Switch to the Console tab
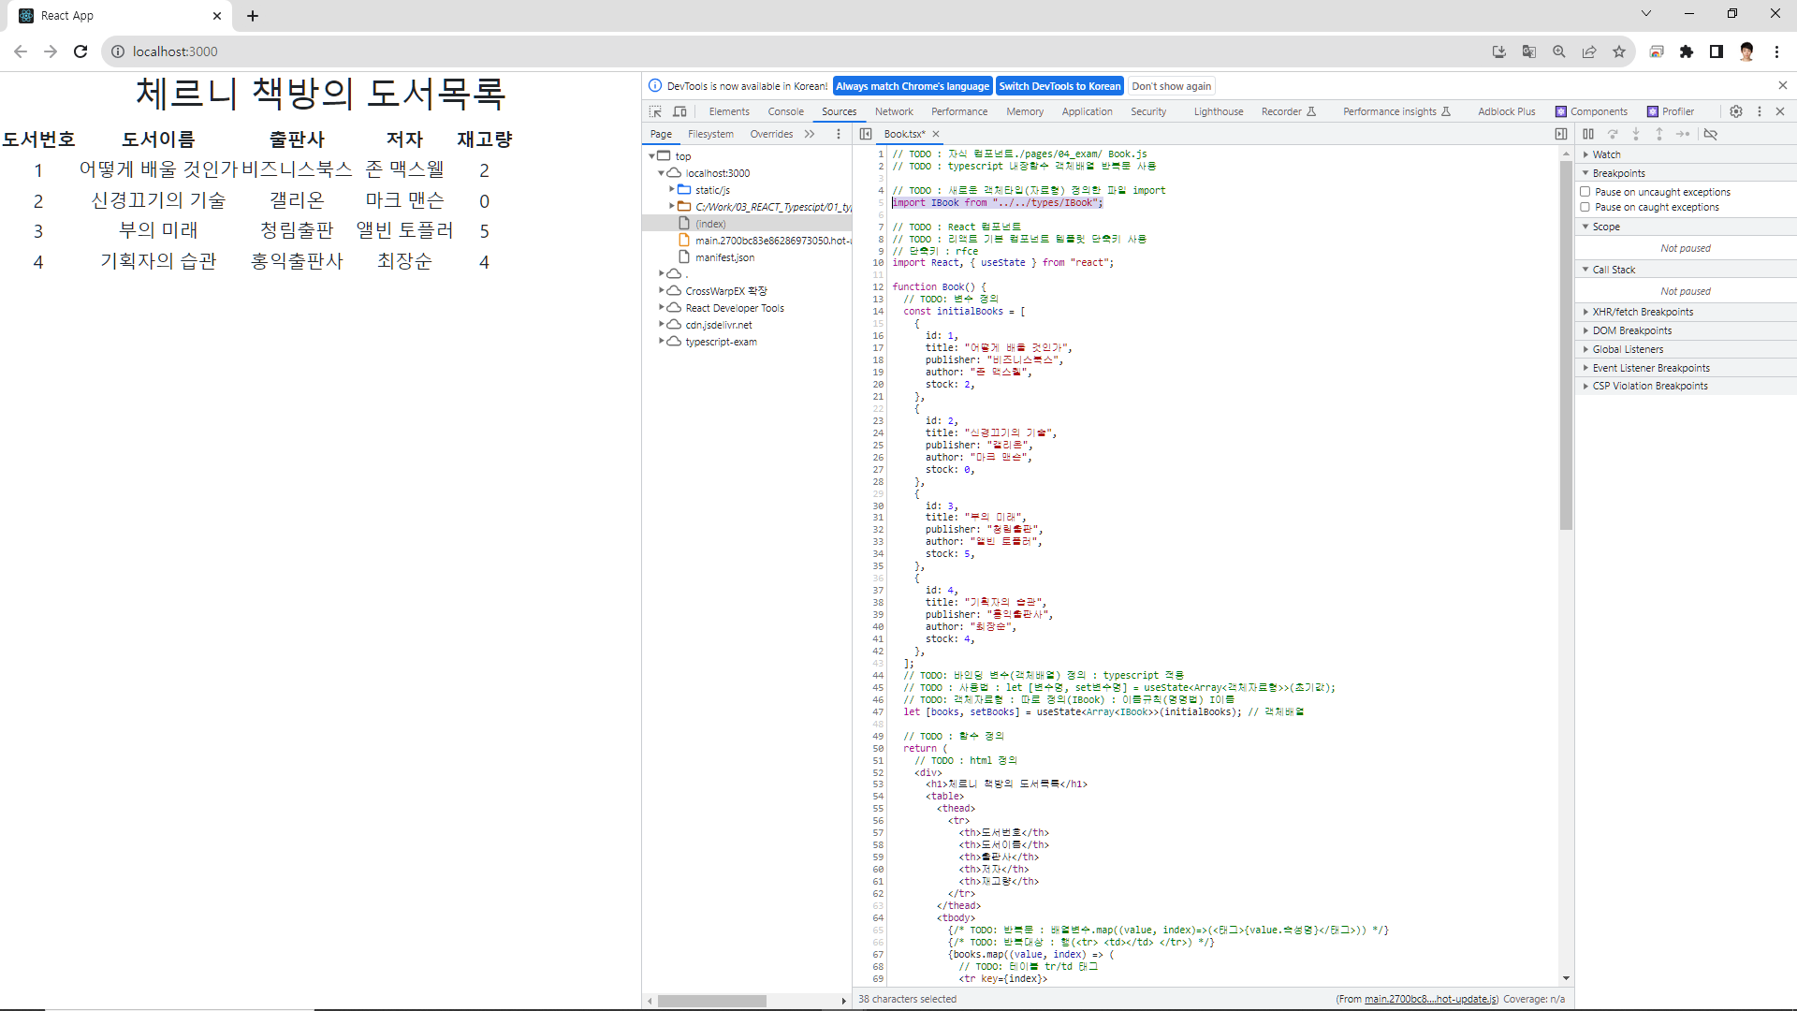Viewport: 1797px width, 1011px height. [785, 111]
